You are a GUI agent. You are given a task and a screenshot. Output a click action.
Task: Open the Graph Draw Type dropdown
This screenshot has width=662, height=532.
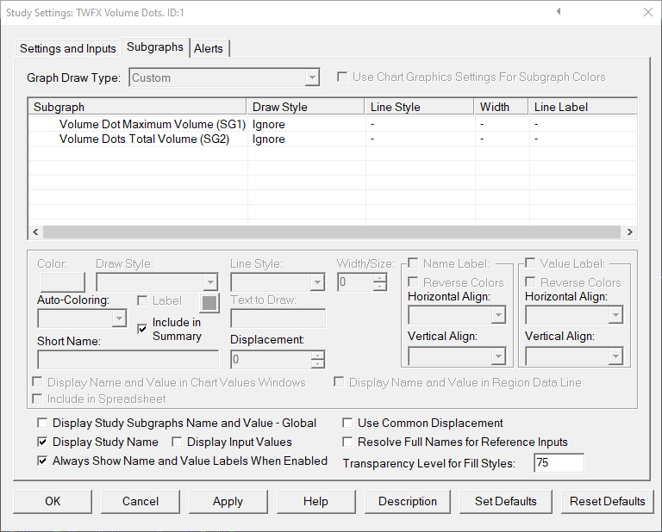click(225, 78)
